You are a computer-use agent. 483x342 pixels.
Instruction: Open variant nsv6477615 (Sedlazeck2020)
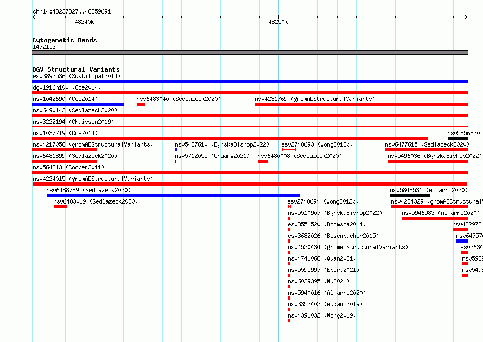pyautogui.click(x=427, y=144)
